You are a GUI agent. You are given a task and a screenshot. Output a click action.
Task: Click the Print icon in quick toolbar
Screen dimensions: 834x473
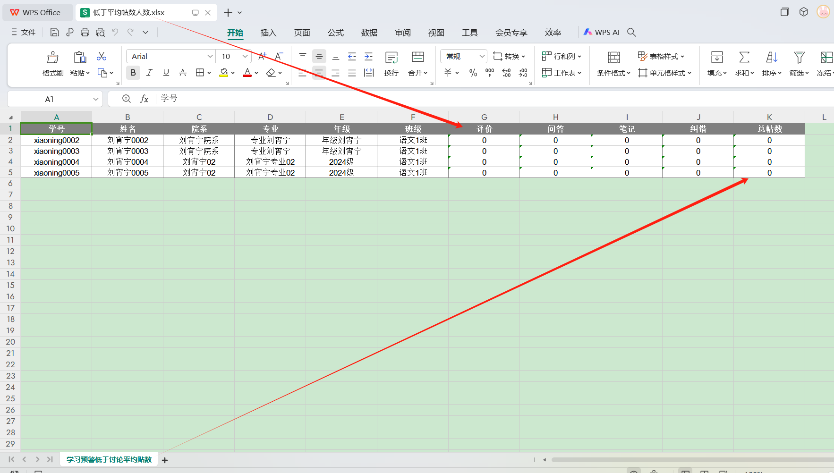(85, 32)
